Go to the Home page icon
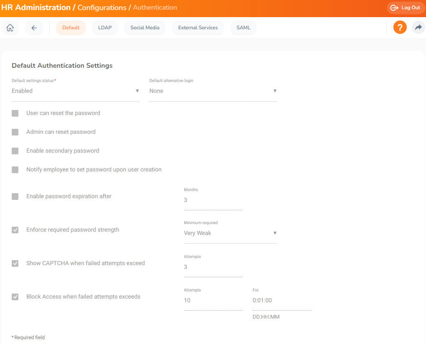 pyautogui.click(x=10, y=28)
